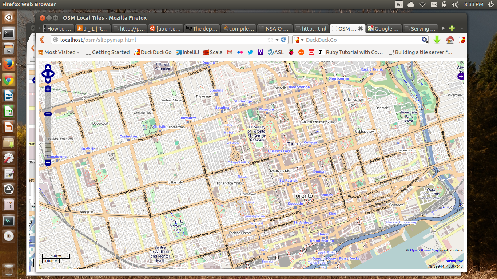This screenshot has width=497, height=279.
Task: Open LibreOffice Writer from the dock
Action: click(x=9, y=96)
